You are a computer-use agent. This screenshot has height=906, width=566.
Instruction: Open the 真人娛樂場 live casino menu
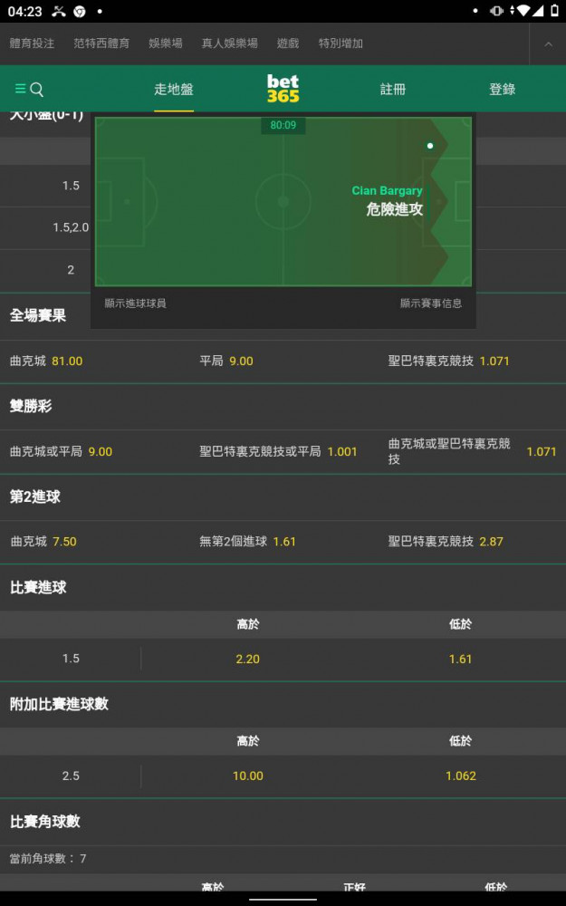(229, 43)
